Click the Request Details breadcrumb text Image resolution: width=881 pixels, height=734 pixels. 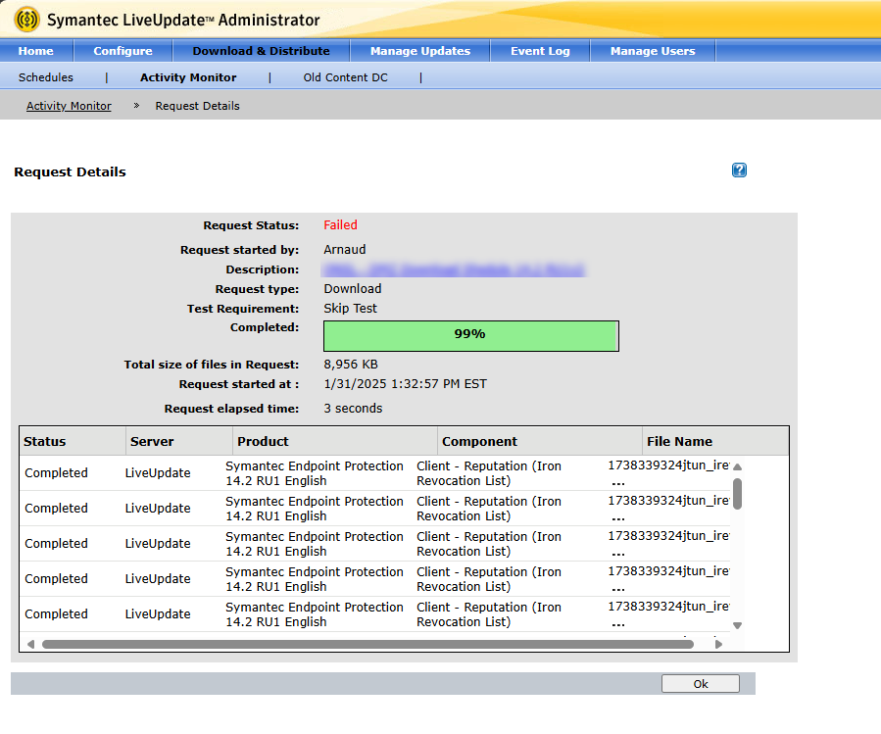coord(197,106)
